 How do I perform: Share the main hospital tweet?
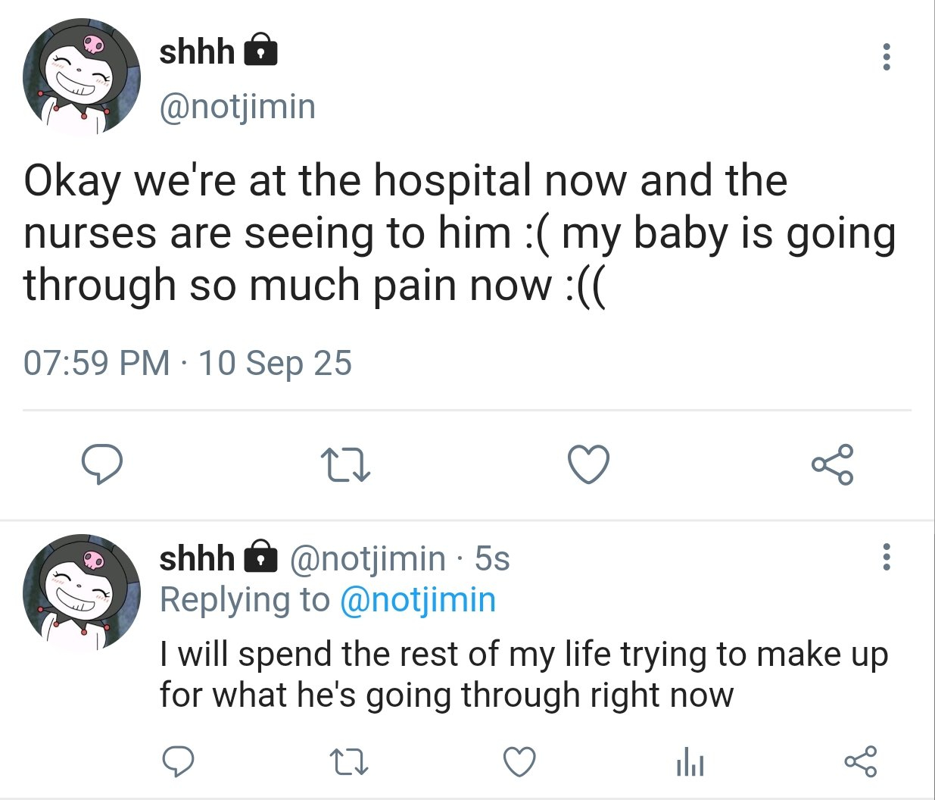832,464
